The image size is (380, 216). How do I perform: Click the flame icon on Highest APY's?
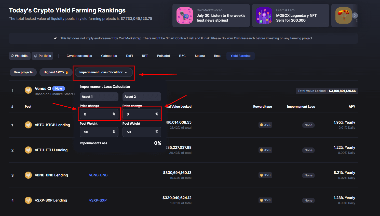coord(67,72)
